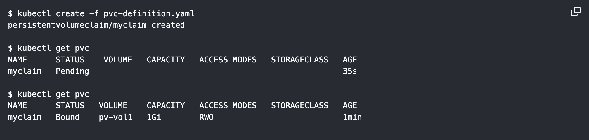This screenshot has height=140, width=589.
Task: Click the first STORAGECLASS column header
Action: 299,60
